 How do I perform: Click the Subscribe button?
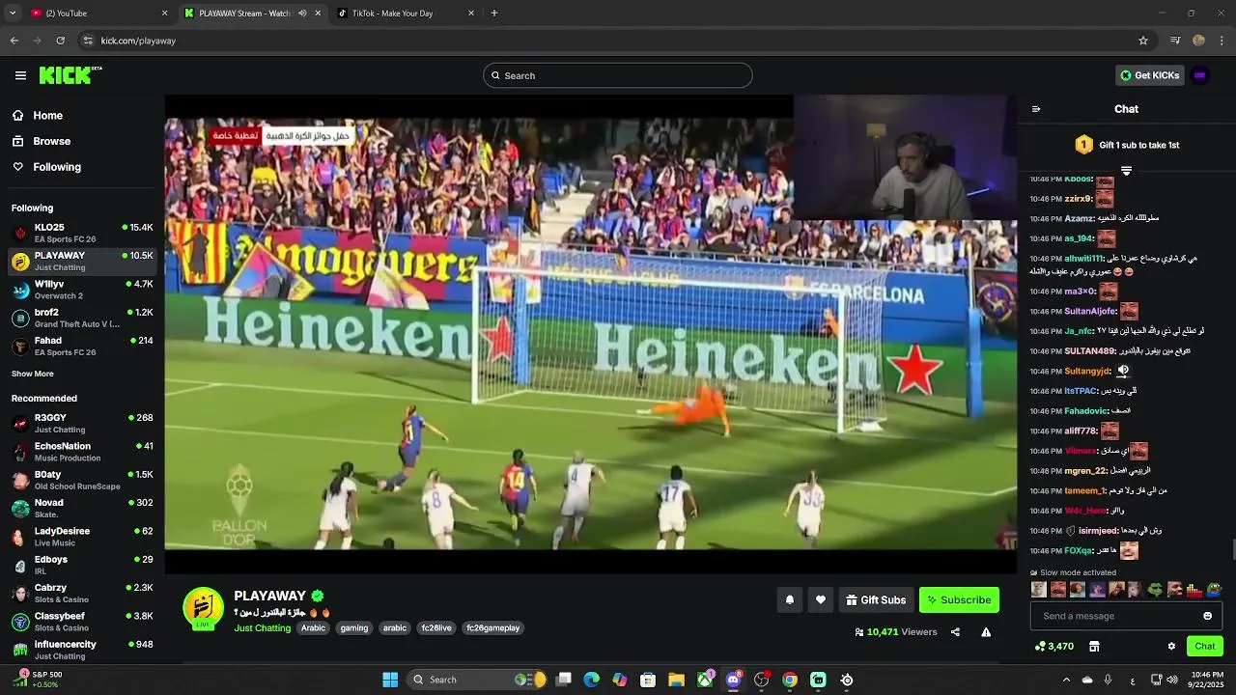pyautogui.click(x=959, y=599)
